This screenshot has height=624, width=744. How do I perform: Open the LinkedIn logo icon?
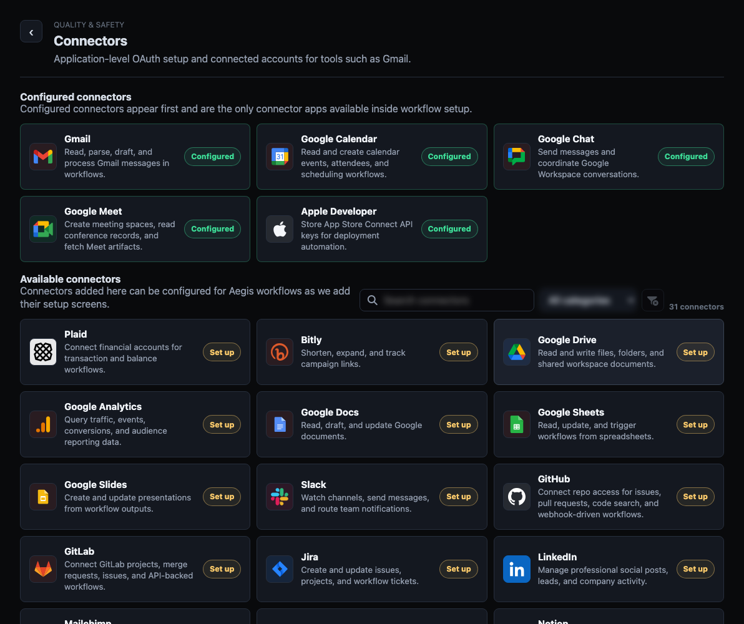[517, 569]
